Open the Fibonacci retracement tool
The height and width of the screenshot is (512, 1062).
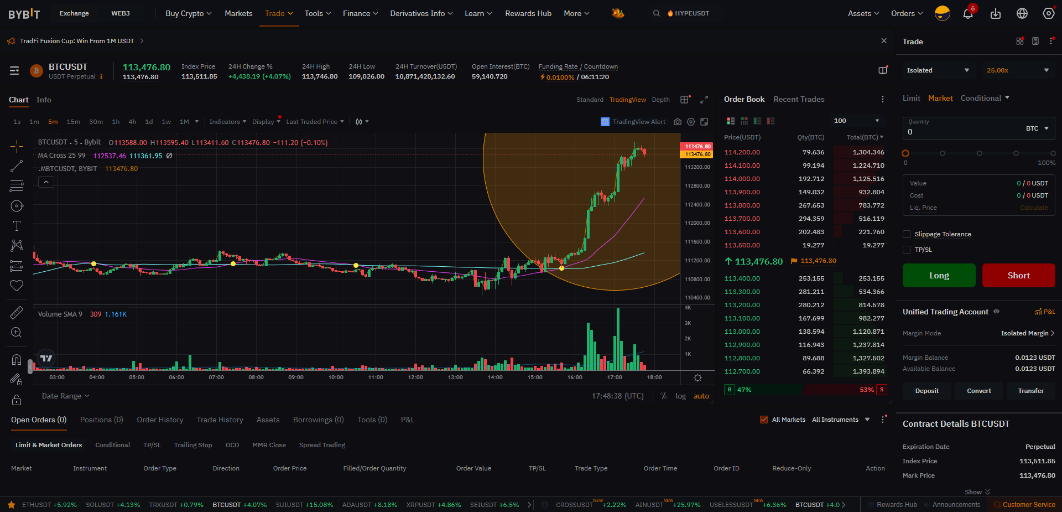pyautogui.click(x=17, y=186)
